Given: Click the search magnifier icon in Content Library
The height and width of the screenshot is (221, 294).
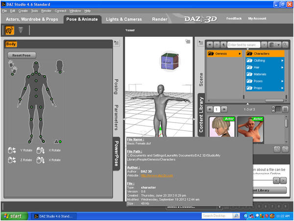Looking at the screenshot, I should [x=285, y=45].
